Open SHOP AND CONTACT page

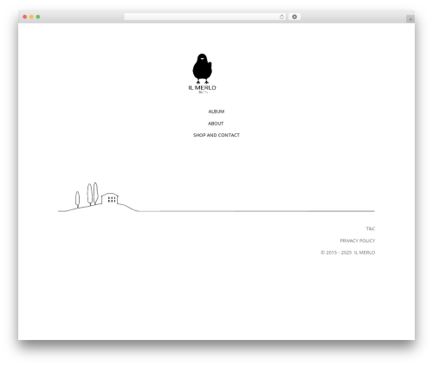[x=216, y=135]
